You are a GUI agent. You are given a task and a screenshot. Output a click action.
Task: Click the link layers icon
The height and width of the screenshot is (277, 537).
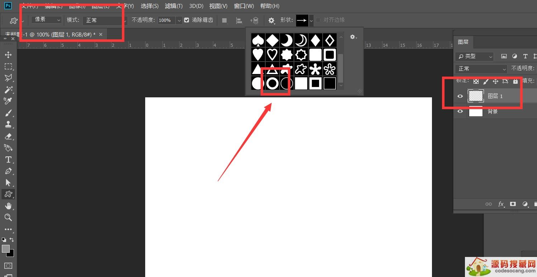coord(489,204)
